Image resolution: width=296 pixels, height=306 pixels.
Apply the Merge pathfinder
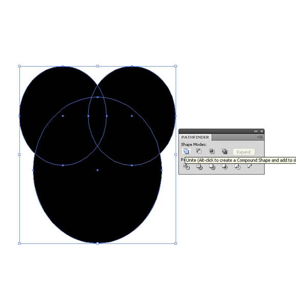pos(212,167)
